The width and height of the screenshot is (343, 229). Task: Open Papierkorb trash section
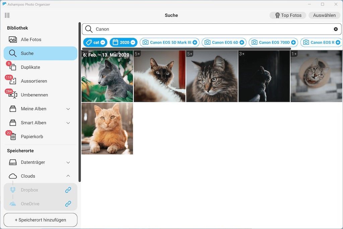32,136
